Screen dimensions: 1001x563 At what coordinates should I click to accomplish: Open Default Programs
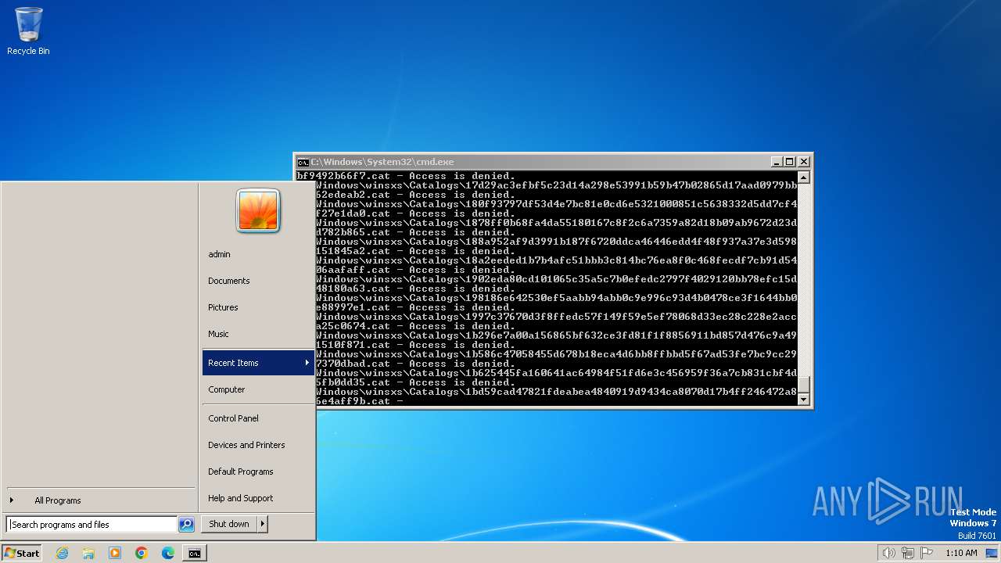257,472
